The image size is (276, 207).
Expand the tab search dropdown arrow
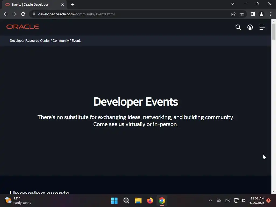click(x=233, y=4)
